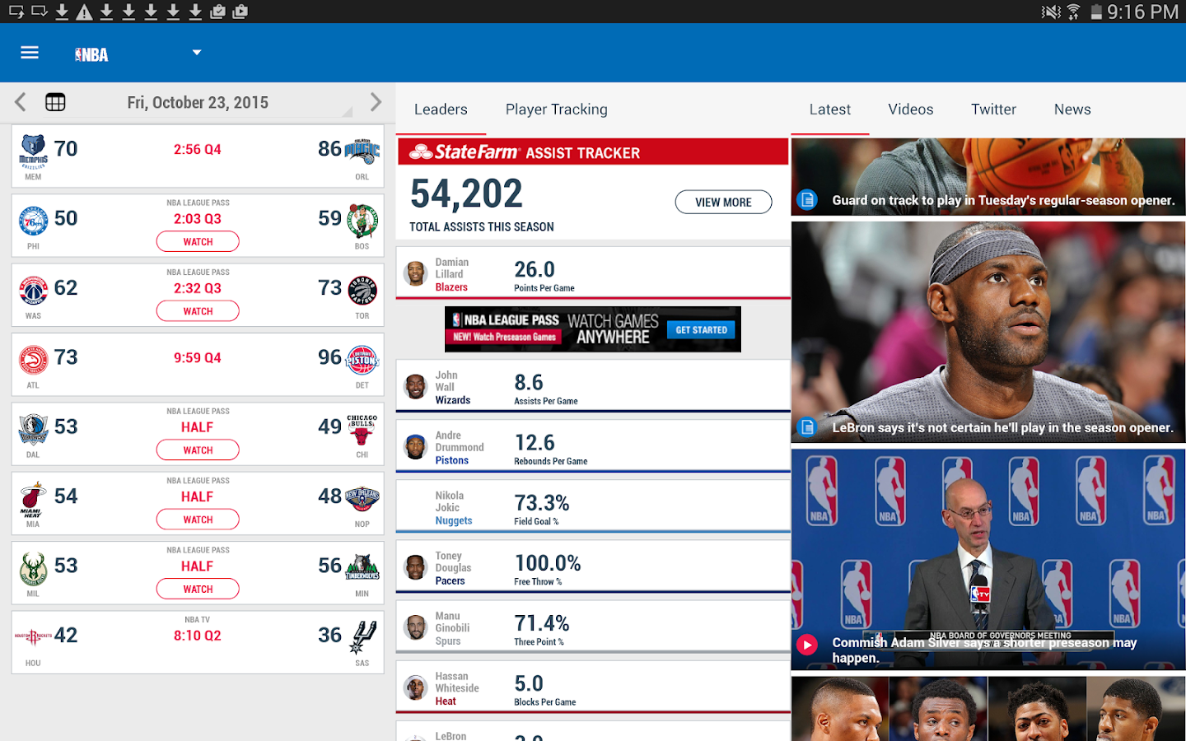Tap the Wi-Fi status bar icon

point(1073,12)
